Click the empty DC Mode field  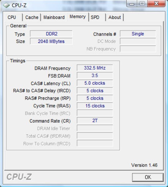click(138, 41)
